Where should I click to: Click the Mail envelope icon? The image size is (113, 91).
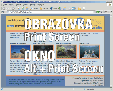[x=65, y=8]
